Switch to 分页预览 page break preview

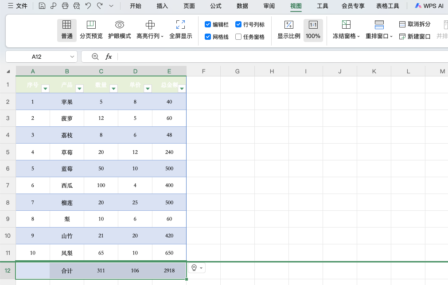pyautogui.click(x=91, y=30)
